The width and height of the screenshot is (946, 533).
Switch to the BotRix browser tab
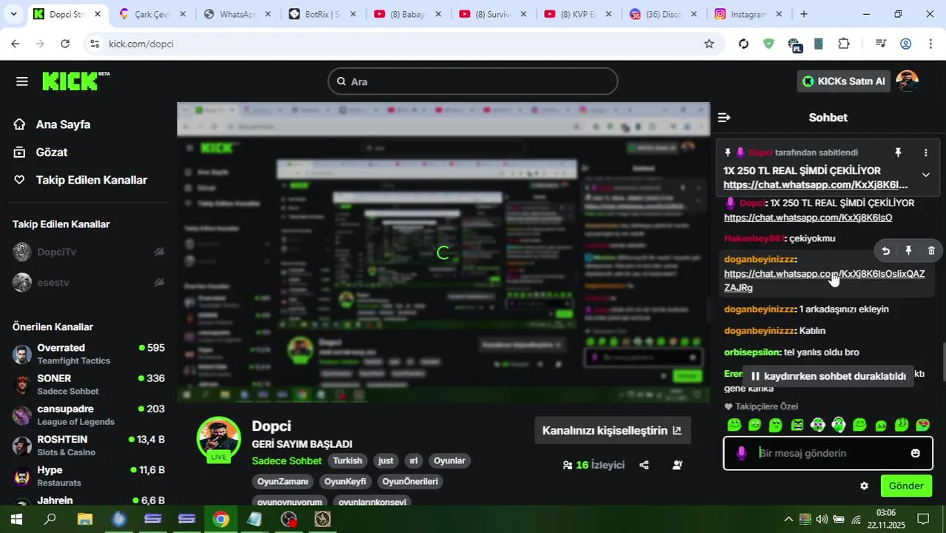[x=323, y=14]
